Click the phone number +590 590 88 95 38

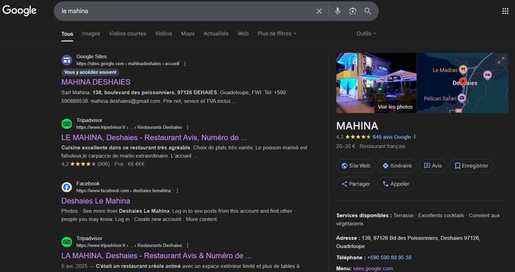click(x=389, y=257)
